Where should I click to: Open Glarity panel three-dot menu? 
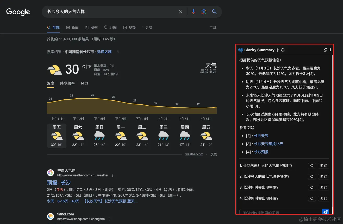[330, 50]
